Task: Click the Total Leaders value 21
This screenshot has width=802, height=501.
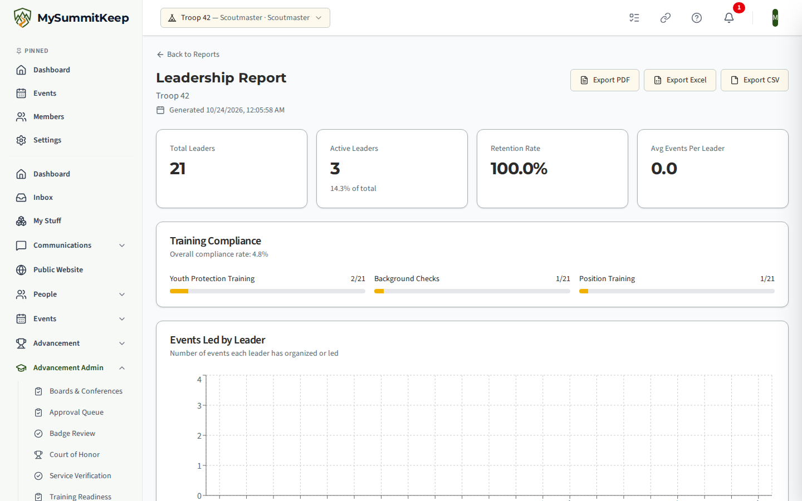Action: tap(178, 169)
